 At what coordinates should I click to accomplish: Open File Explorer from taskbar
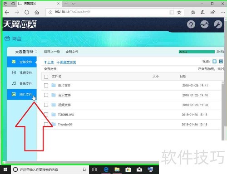(117, 169)
